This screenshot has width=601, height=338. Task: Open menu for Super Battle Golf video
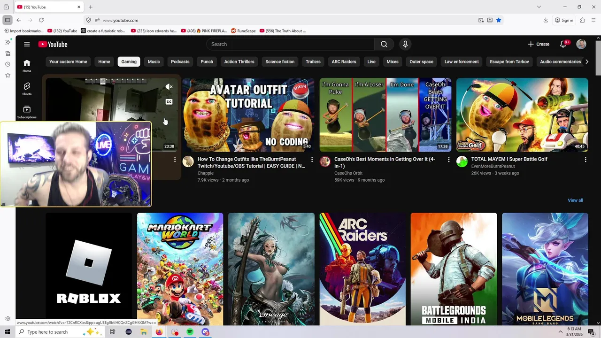[586, 160]
